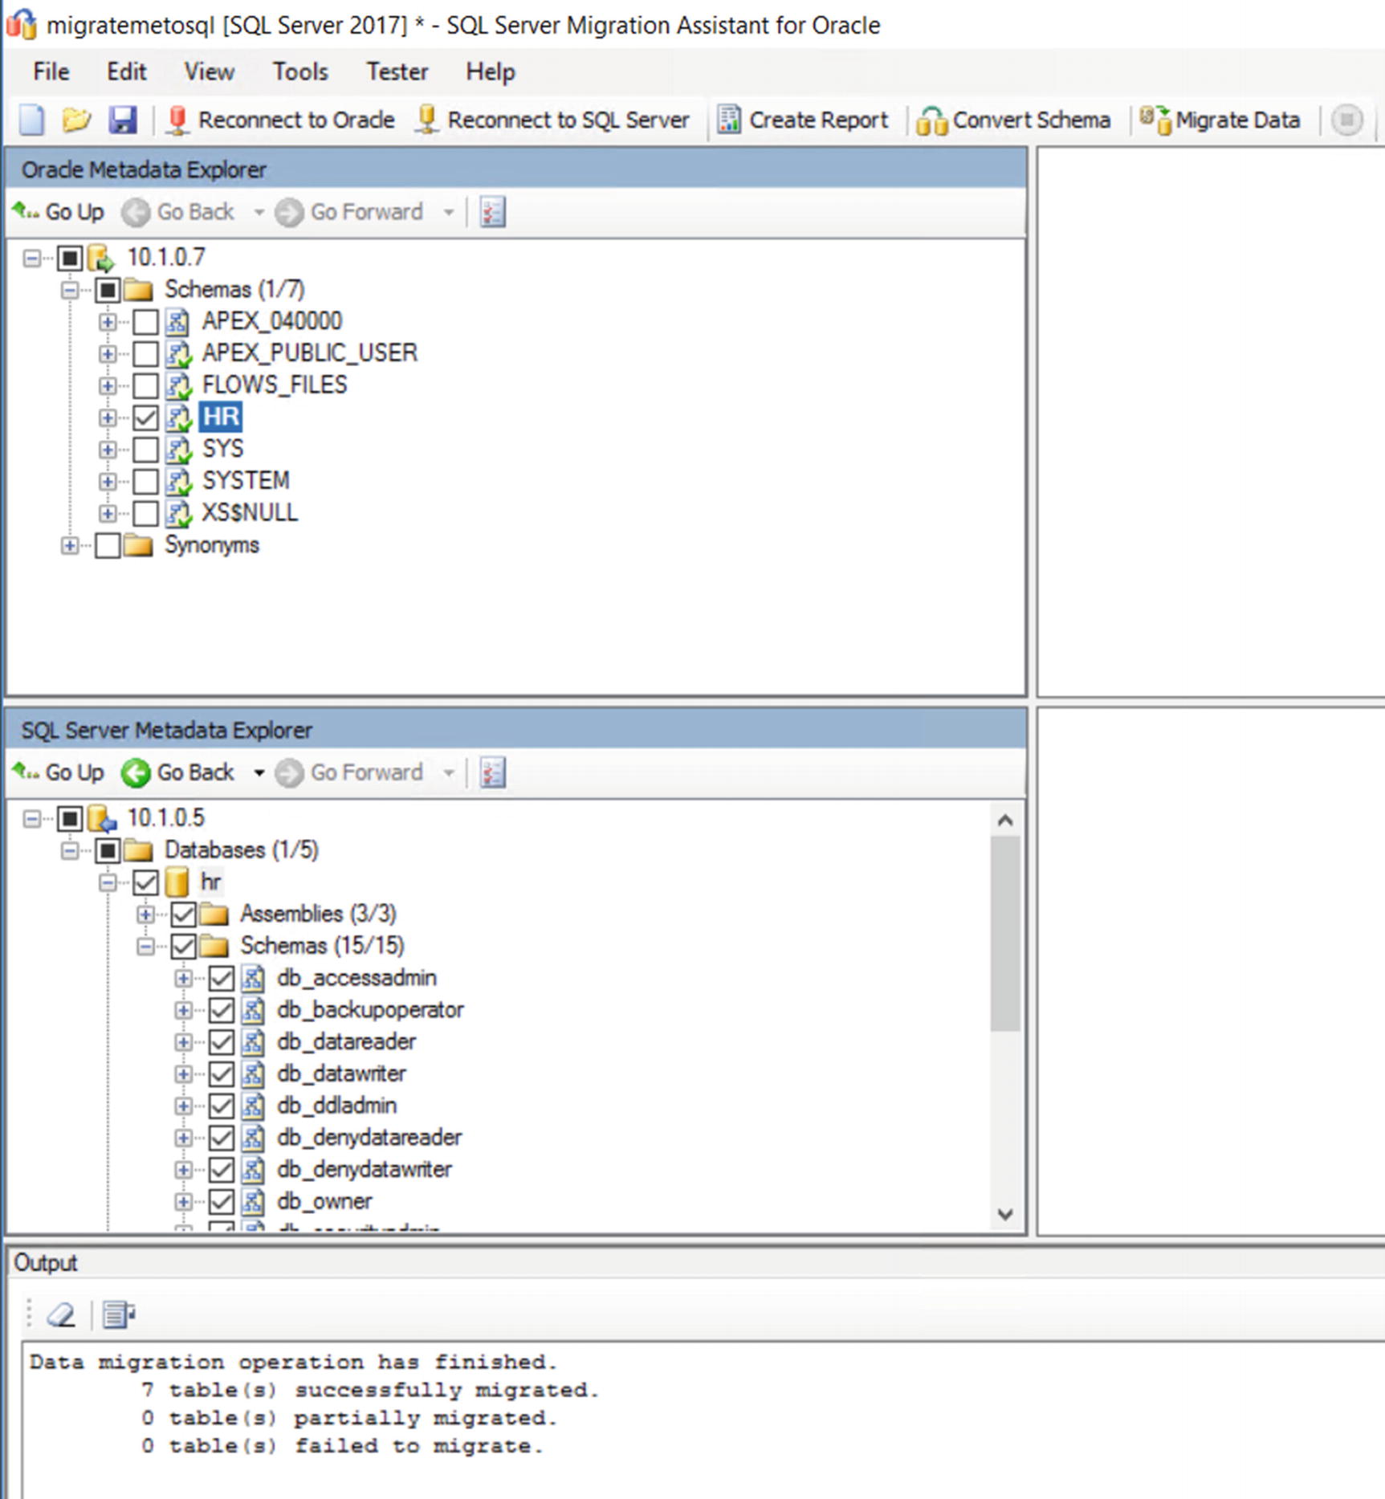This screenshot has height=1499, width=1385.
Task: Check the APEX_PUBLIC_USER schema checkbox
Action: [145, 354]
